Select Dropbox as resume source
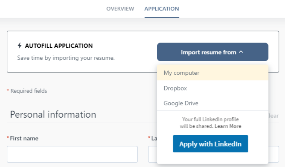Screen dimensions: 285x167 coord(175,88)
